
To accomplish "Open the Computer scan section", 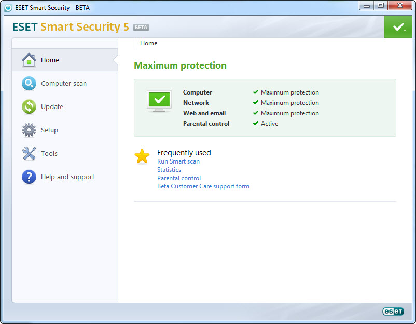I will click(x=64, y=84).
